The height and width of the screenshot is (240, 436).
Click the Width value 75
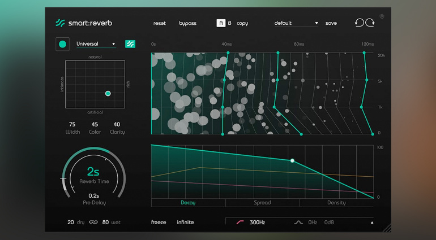72,124
